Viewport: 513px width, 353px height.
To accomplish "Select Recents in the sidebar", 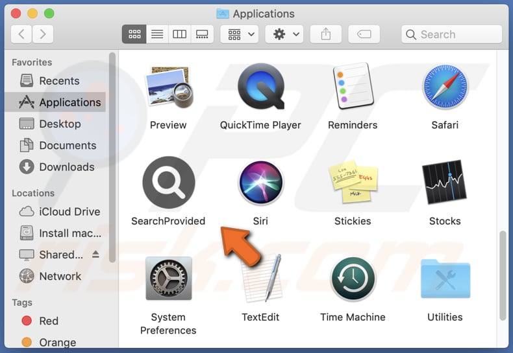I will 55,80.
